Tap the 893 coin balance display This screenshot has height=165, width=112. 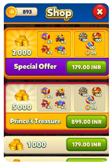coord(27,12)
